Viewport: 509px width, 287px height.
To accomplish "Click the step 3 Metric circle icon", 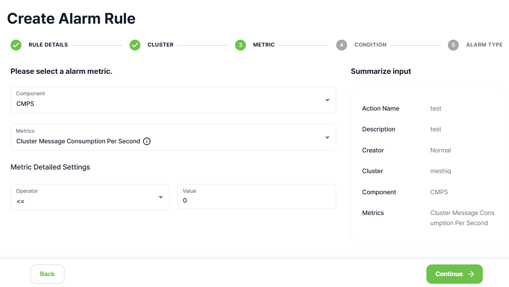I will click(x=240, y=45).
